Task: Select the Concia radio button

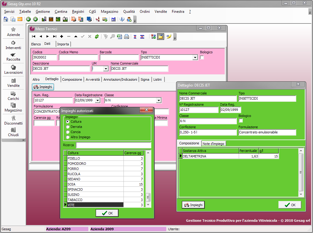Action: click(x=68, y=132)
